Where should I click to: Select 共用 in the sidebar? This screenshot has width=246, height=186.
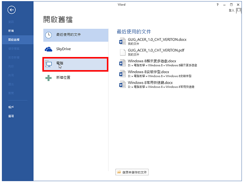coord(11,75)
